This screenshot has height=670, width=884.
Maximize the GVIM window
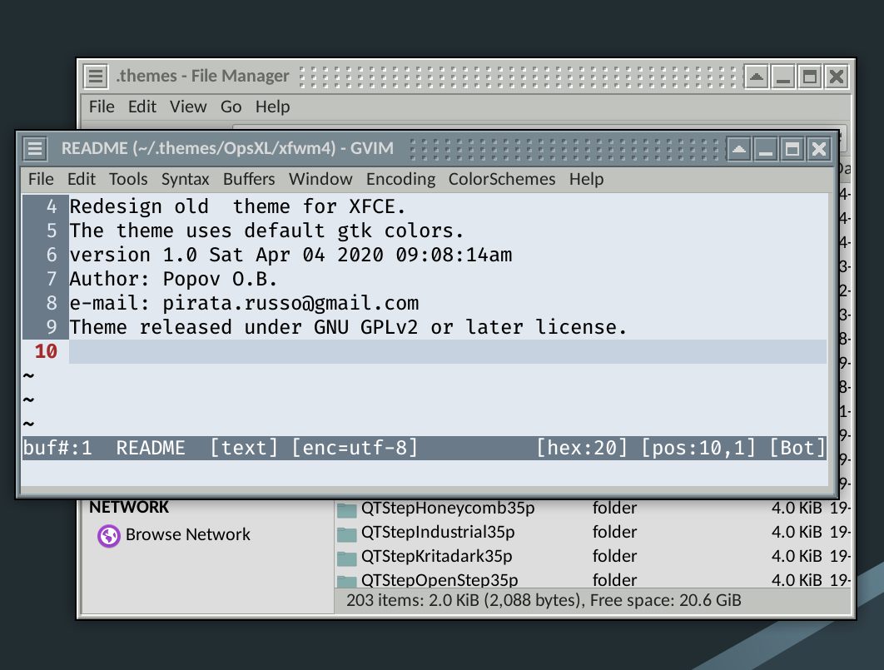pyautogui.click(x=792, y=149)
